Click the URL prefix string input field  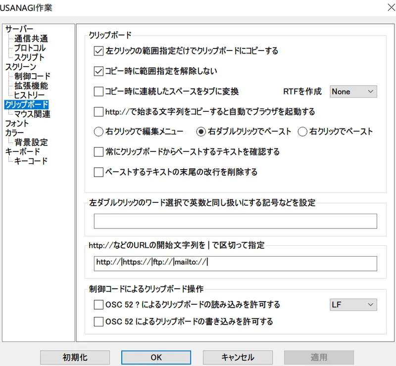pos(236,264)
